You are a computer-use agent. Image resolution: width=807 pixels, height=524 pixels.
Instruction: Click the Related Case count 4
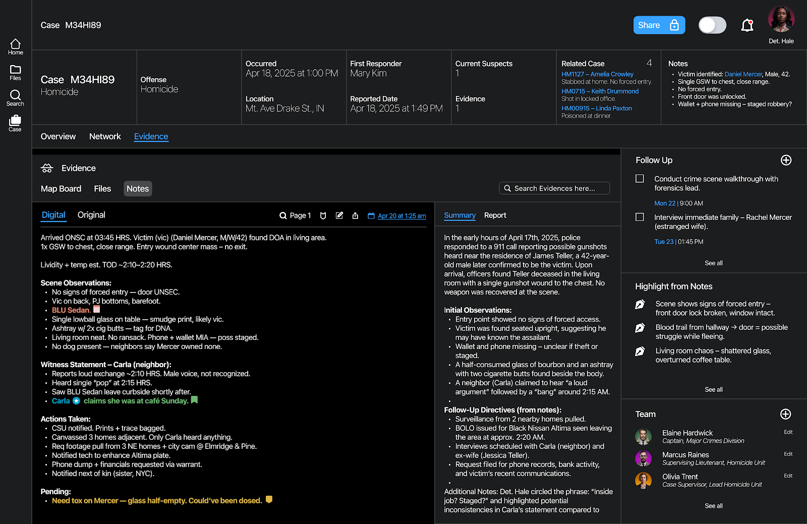[x=649, y=63]
